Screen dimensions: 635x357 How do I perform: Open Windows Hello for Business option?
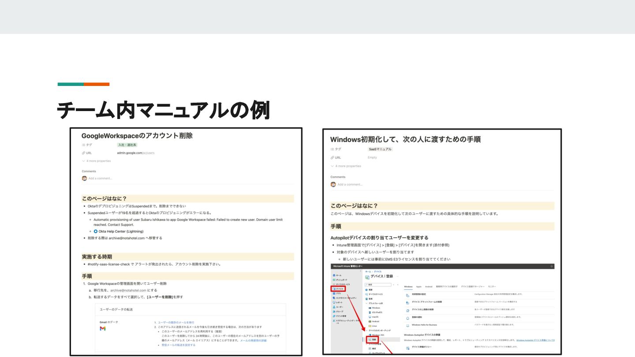tap(424, 325)
